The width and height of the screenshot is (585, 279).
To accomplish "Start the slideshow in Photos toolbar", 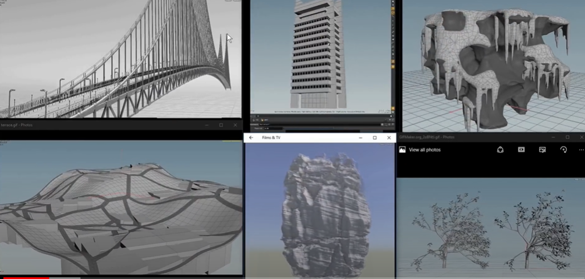I will [521, 149].
